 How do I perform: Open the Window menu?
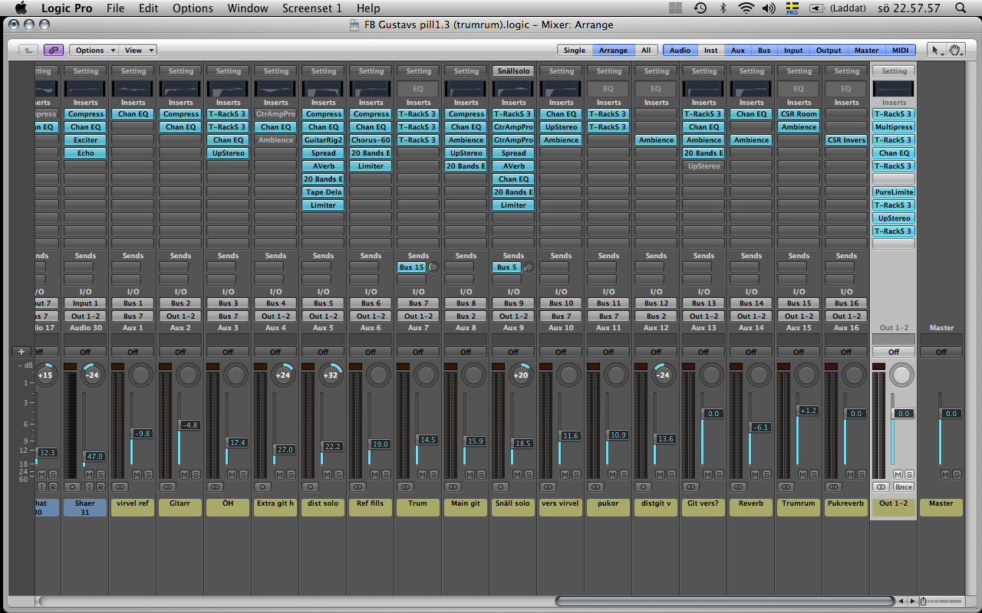click(x=248, y=8)
